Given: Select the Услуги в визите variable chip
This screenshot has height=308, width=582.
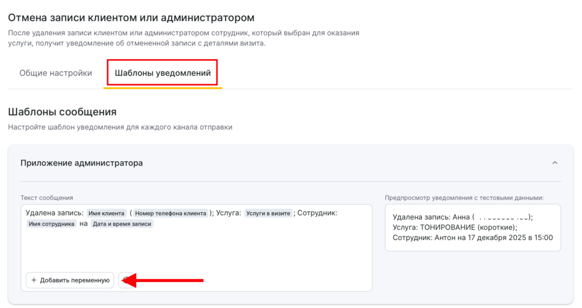Looking at the screenshot, I should point(268,213).
